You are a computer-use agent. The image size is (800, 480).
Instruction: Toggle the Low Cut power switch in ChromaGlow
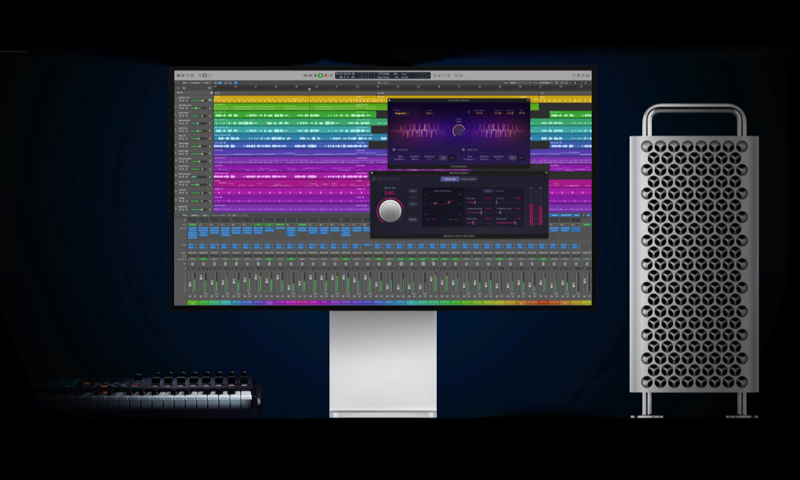click(393, 150)
